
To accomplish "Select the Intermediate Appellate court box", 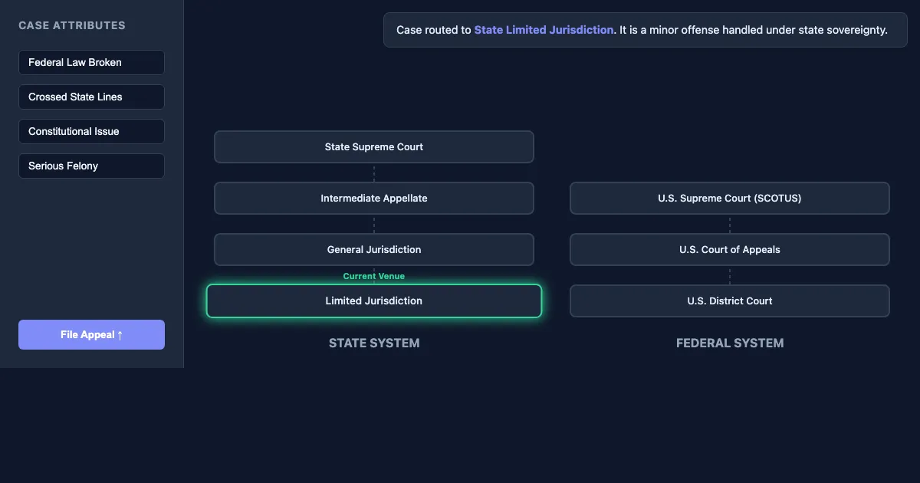I will click(374, 198).
